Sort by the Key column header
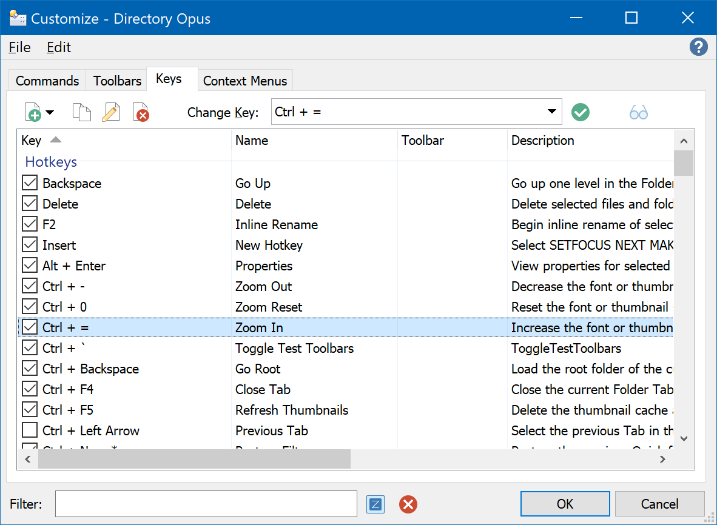 [x=124, y=140]
